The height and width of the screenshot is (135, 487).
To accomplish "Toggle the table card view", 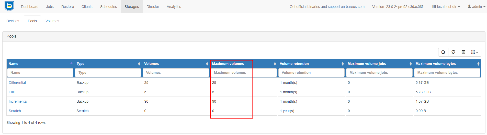I will pos(463,52).
